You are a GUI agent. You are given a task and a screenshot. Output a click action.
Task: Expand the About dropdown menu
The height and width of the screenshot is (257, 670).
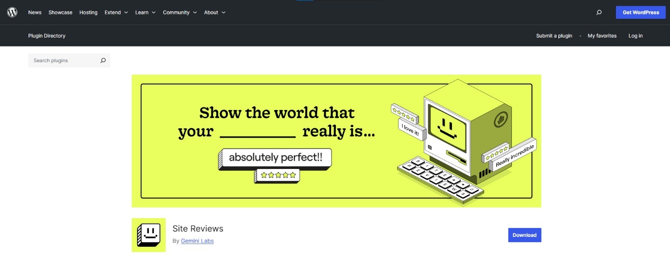[x=214, y=13]
